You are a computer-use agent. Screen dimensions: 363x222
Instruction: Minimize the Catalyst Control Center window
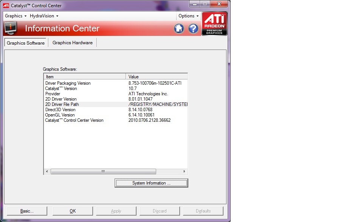pos(195,4)
